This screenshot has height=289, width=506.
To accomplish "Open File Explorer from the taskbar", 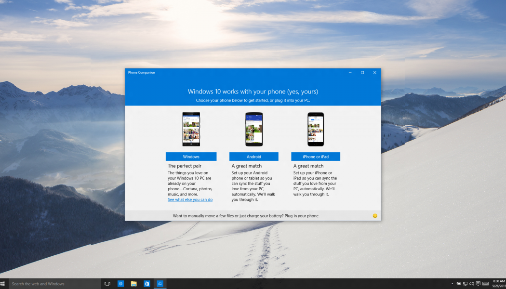I will click(133, 284).
